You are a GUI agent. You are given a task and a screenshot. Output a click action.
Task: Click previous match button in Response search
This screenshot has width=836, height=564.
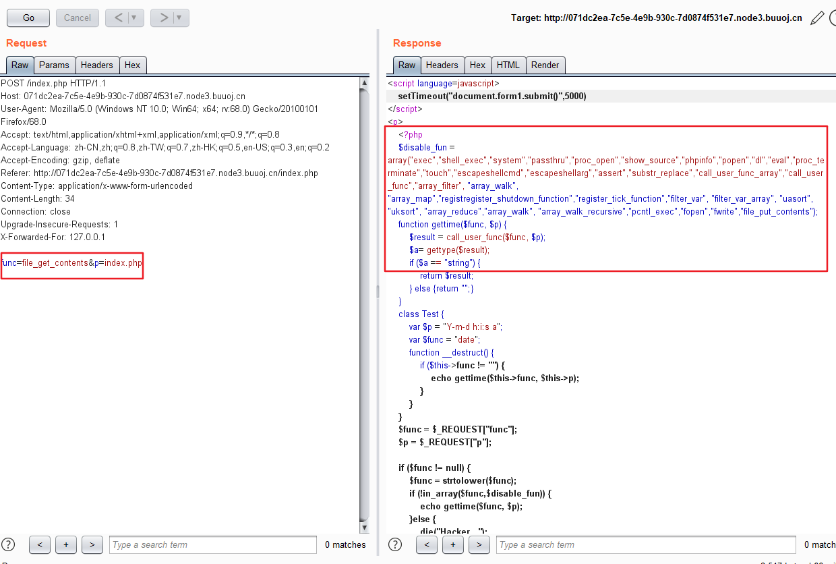(x=427, y=545)
